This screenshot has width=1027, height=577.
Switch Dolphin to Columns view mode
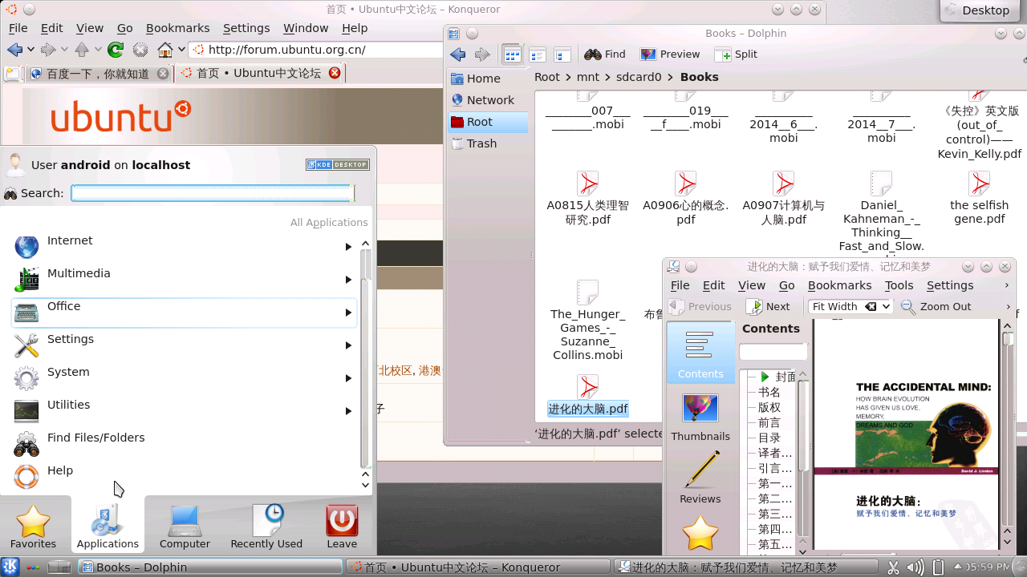[562, 54]
